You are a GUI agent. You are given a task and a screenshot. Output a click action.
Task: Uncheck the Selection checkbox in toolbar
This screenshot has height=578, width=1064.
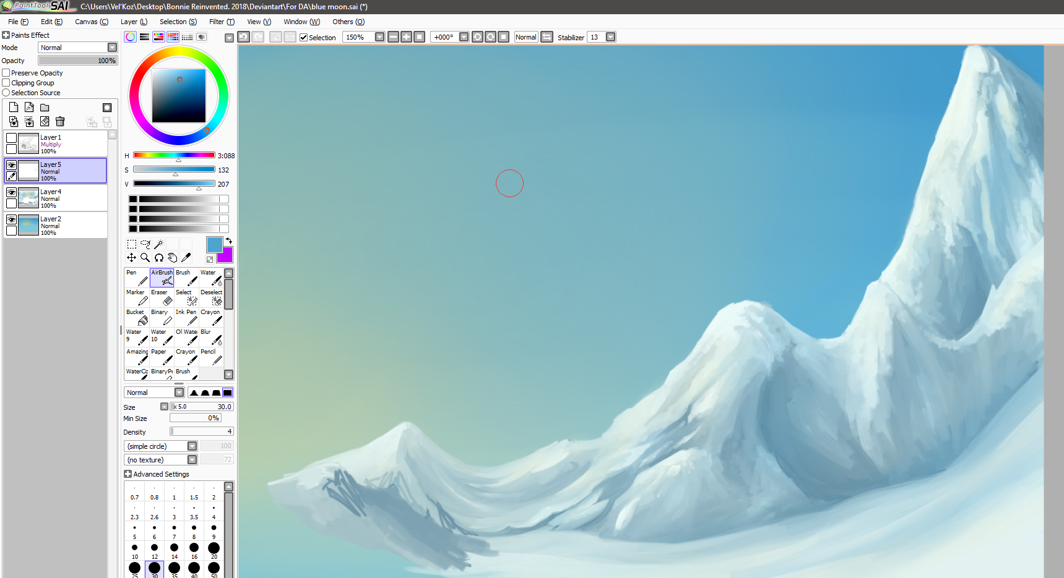click(303, 38)
